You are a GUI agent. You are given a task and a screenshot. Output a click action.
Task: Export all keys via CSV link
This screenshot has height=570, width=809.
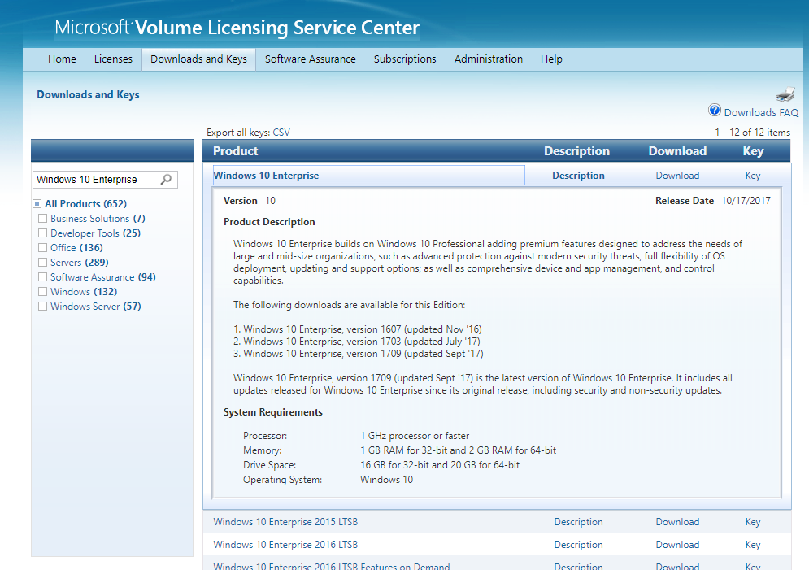pos(281,133)
